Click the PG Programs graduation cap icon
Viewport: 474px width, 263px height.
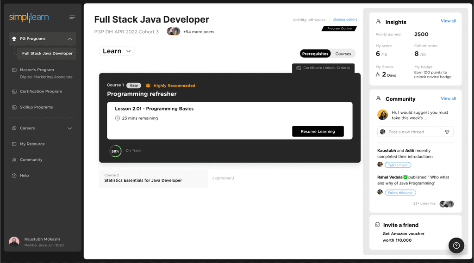[x=14, y=39]
